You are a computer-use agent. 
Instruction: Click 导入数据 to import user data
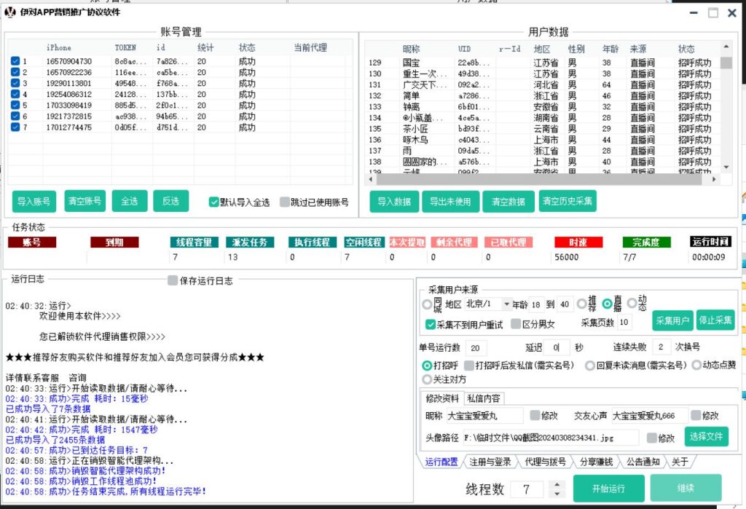point(394,202)
